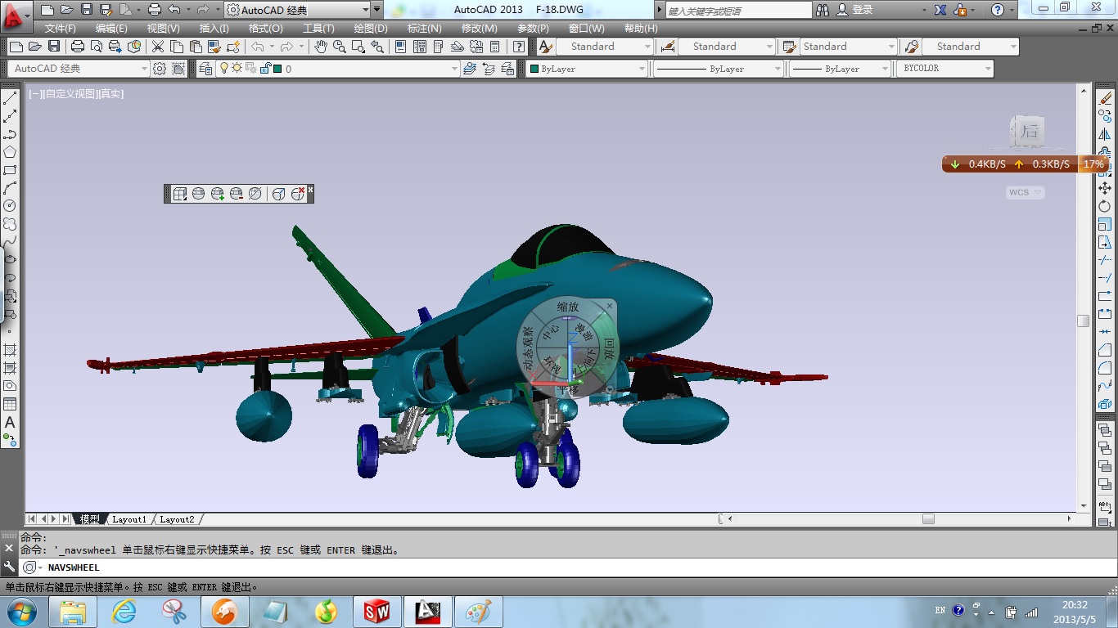Open the layer list dropdown
Screen dimensions: 1118x628
454,69
